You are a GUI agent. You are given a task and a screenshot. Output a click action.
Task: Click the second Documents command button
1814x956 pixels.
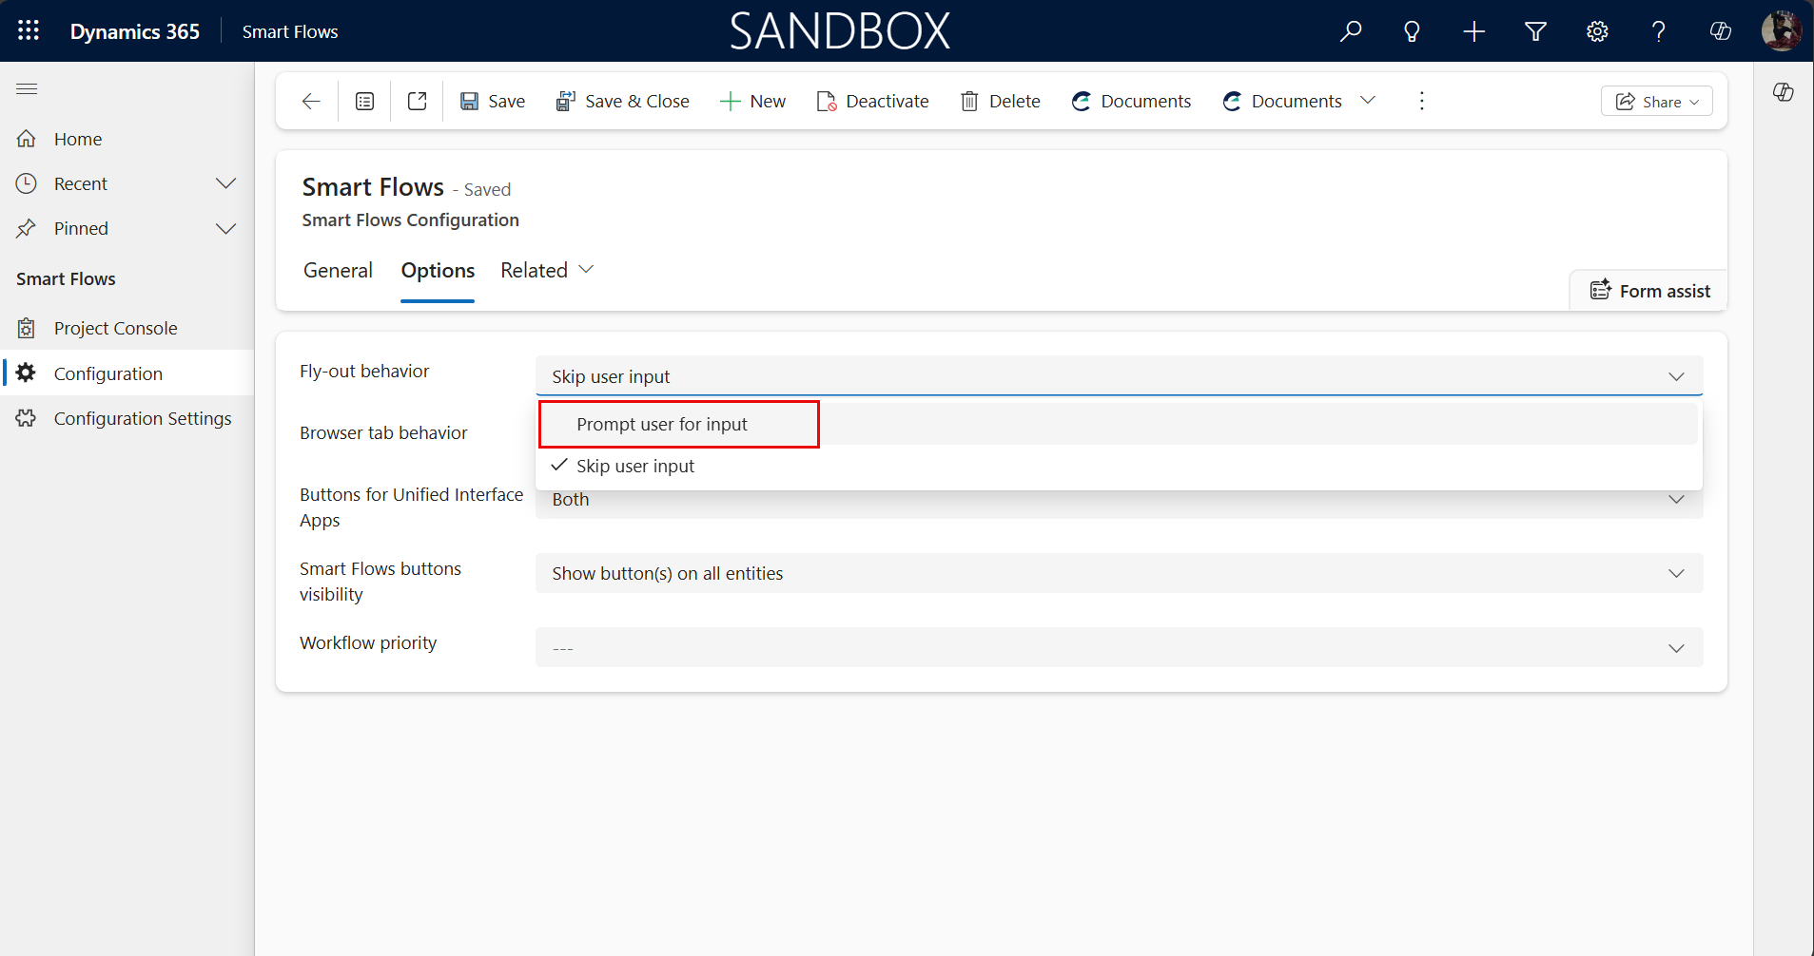tap(1282, 101)
